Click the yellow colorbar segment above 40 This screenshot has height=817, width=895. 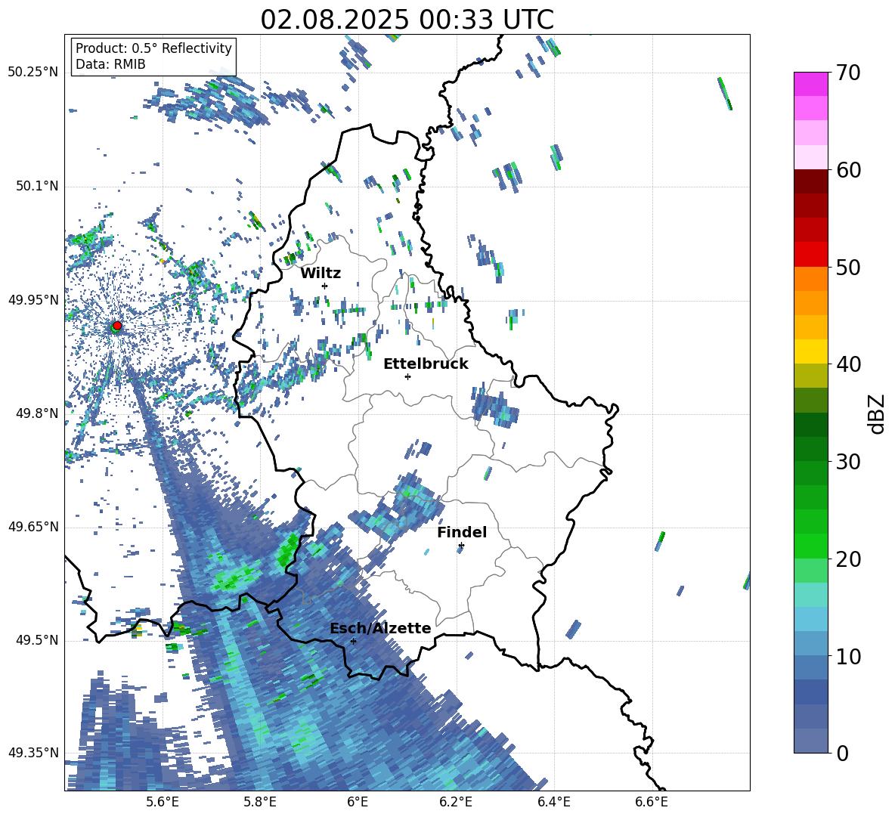pyautogui.click(x=810, y=351)
